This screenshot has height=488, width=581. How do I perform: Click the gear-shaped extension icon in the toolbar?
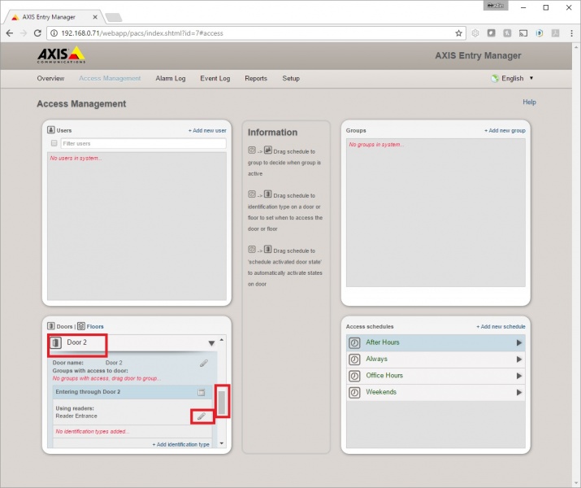point(475,33)
